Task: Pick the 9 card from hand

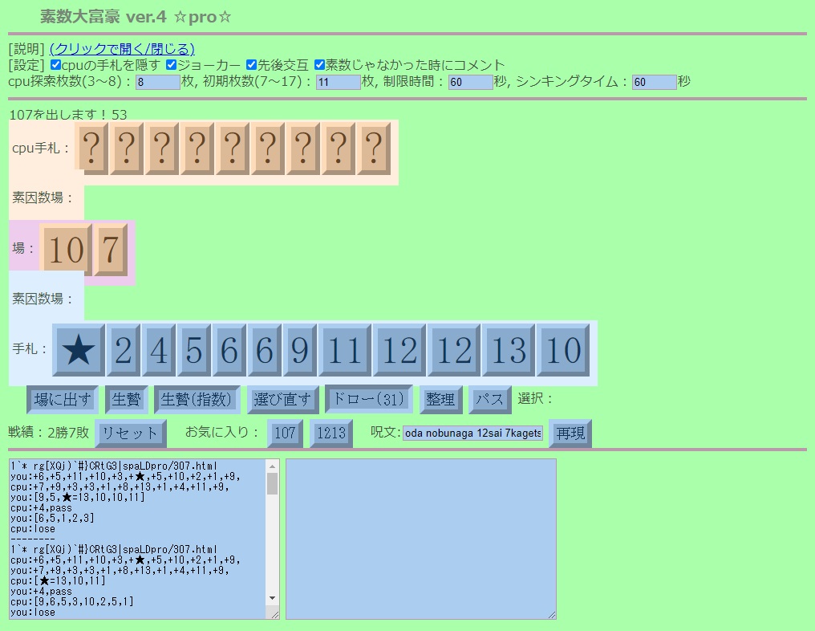Action: tap(300, 349)
